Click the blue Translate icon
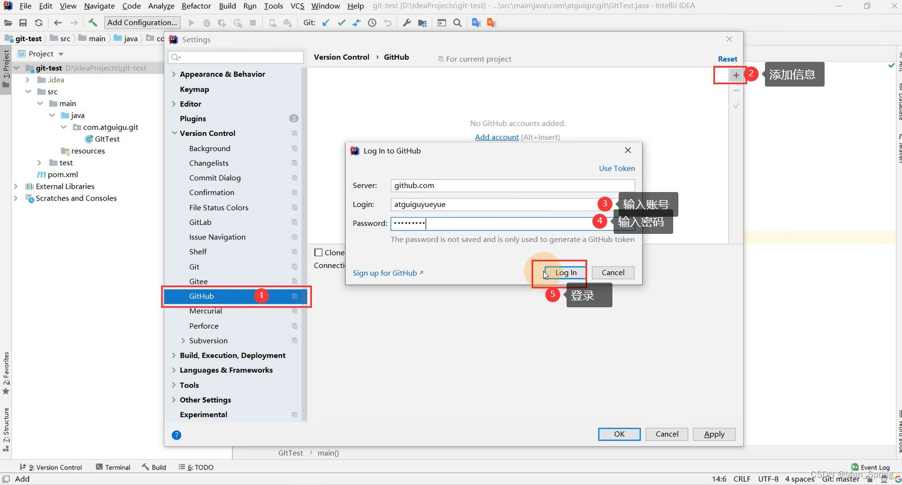902x485 pixels. click(476, 23)
